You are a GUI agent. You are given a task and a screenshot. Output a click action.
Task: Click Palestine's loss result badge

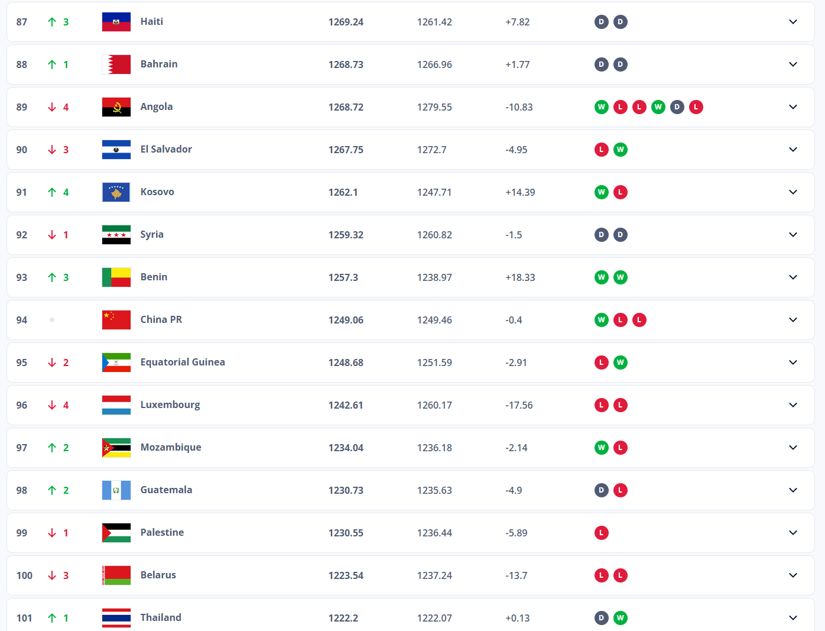point(601,533)
